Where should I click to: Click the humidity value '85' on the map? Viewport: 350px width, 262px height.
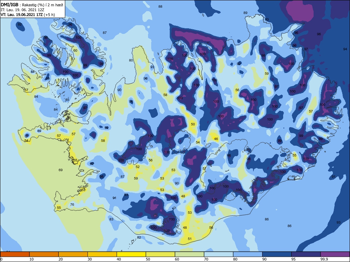(67, 100)
